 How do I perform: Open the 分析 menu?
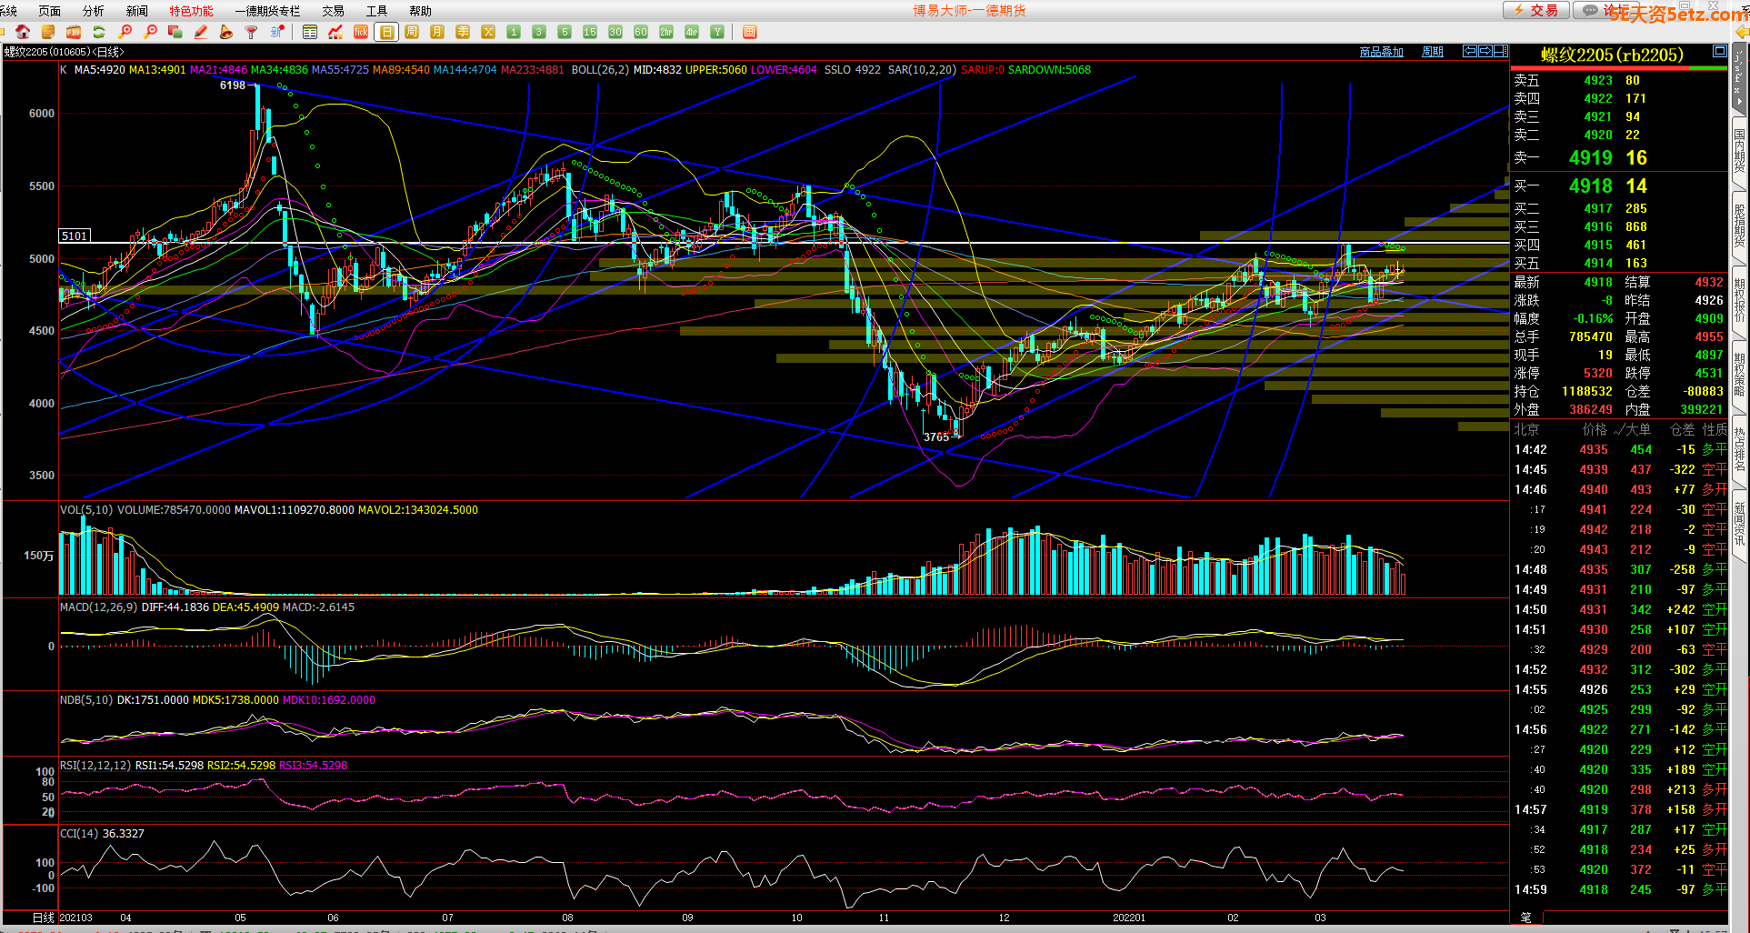click(93, 11)
